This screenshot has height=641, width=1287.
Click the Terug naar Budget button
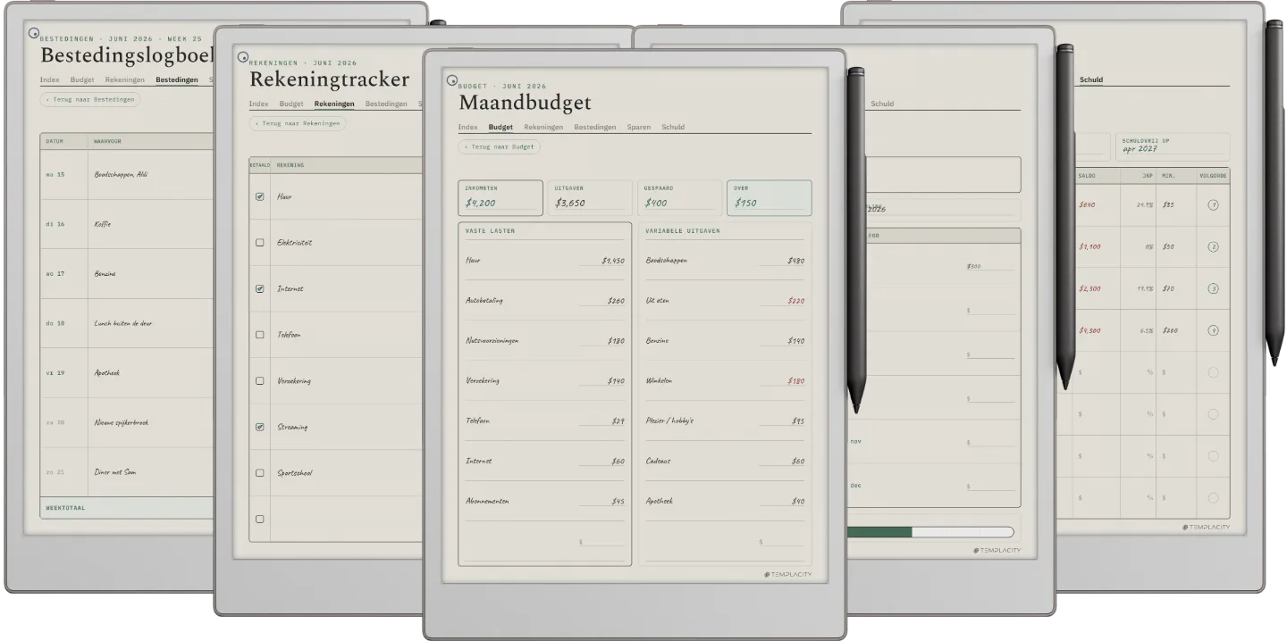click(x=500, y=146)
